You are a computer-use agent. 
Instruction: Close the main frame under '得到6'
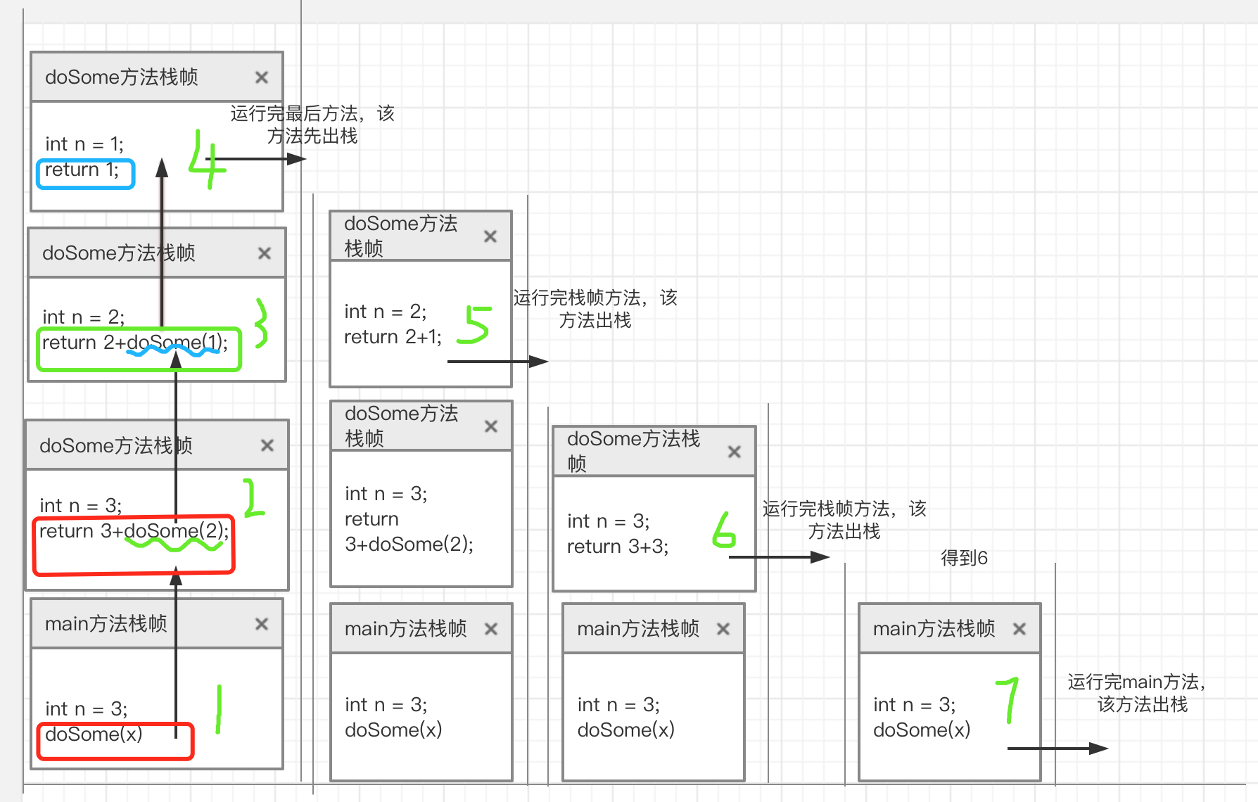(1019, 629)
